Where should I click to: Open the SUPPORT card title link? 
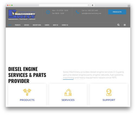pos(109,100)
